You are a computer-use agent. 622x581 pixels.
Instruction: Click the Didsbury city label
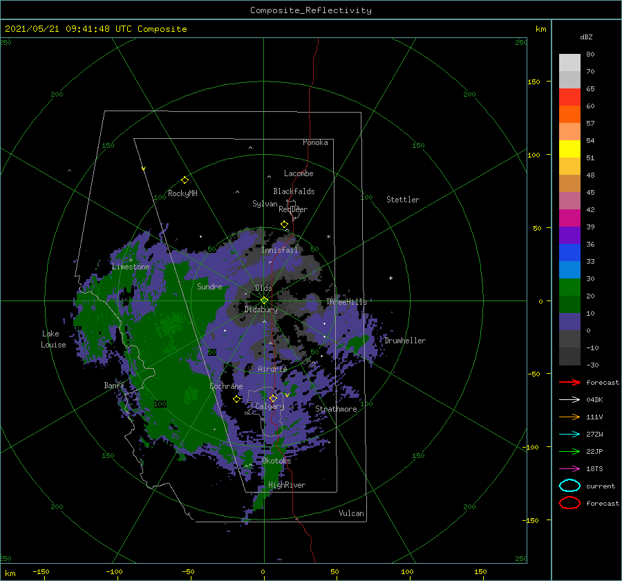[261, 309]
